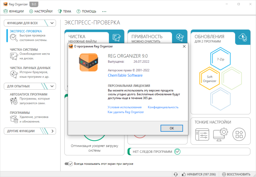Click the Reg Organizer logo in the dialog
Image resolution: width=256 pixels, height=177 pixels.
click(x=88, y=62)
